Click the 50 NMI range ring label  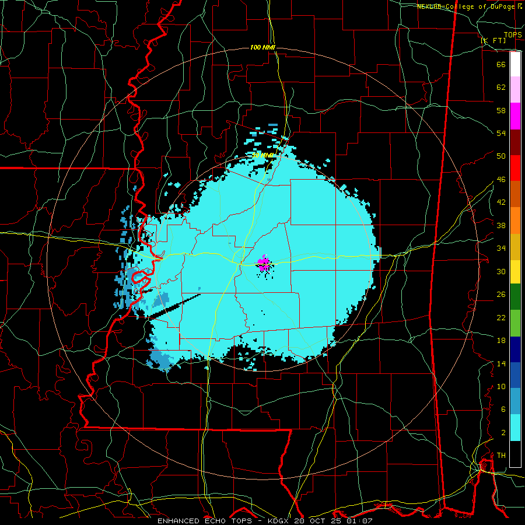click(262, 155)
